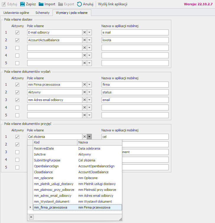Image resolution: width=215 pixels, height=223 pixels.
Task: Clear the Cel złożenia field via X icon
Action: 84,137
